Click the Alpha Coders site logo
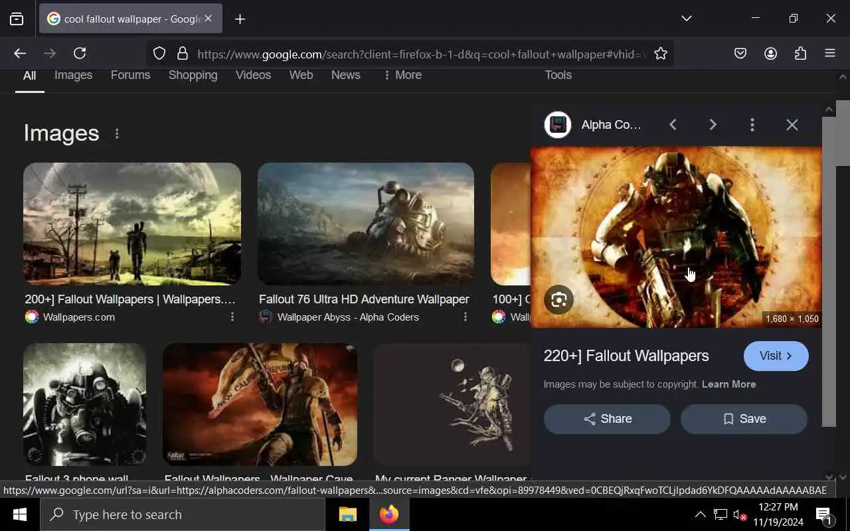This screenshot has height=531, width=850. [x=558, y=125]
